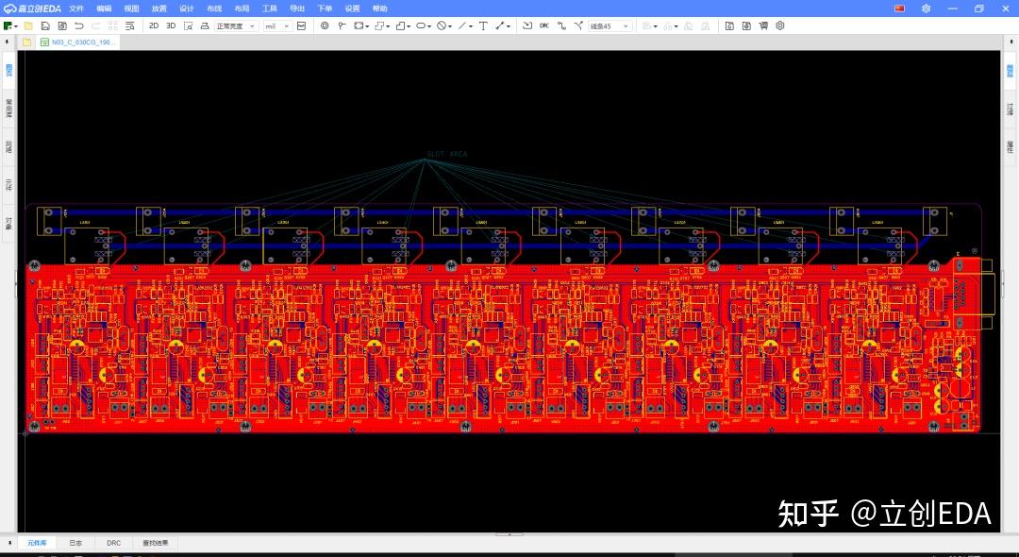Select the SLOT AREA label on canvas
The image size is (1019, 557).
(447, 154)
